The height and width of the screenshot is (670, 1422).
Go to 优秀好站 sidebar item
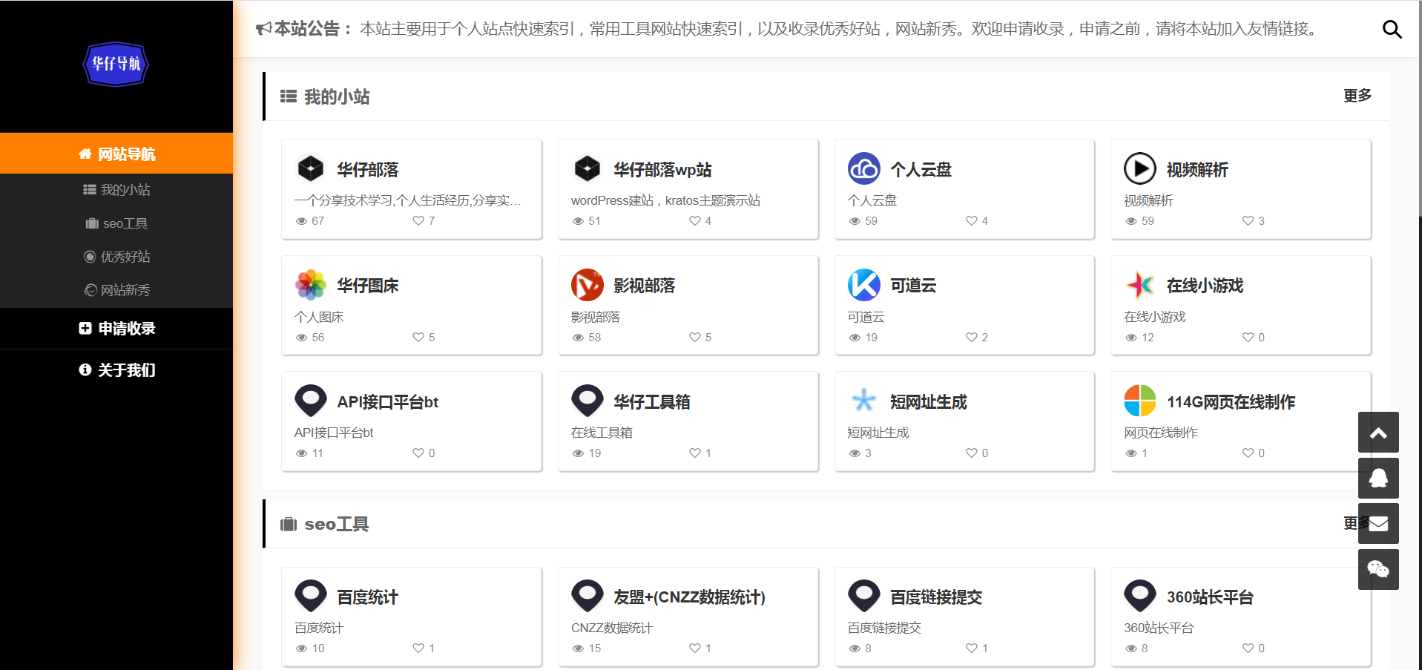click(x=116, y=257)
